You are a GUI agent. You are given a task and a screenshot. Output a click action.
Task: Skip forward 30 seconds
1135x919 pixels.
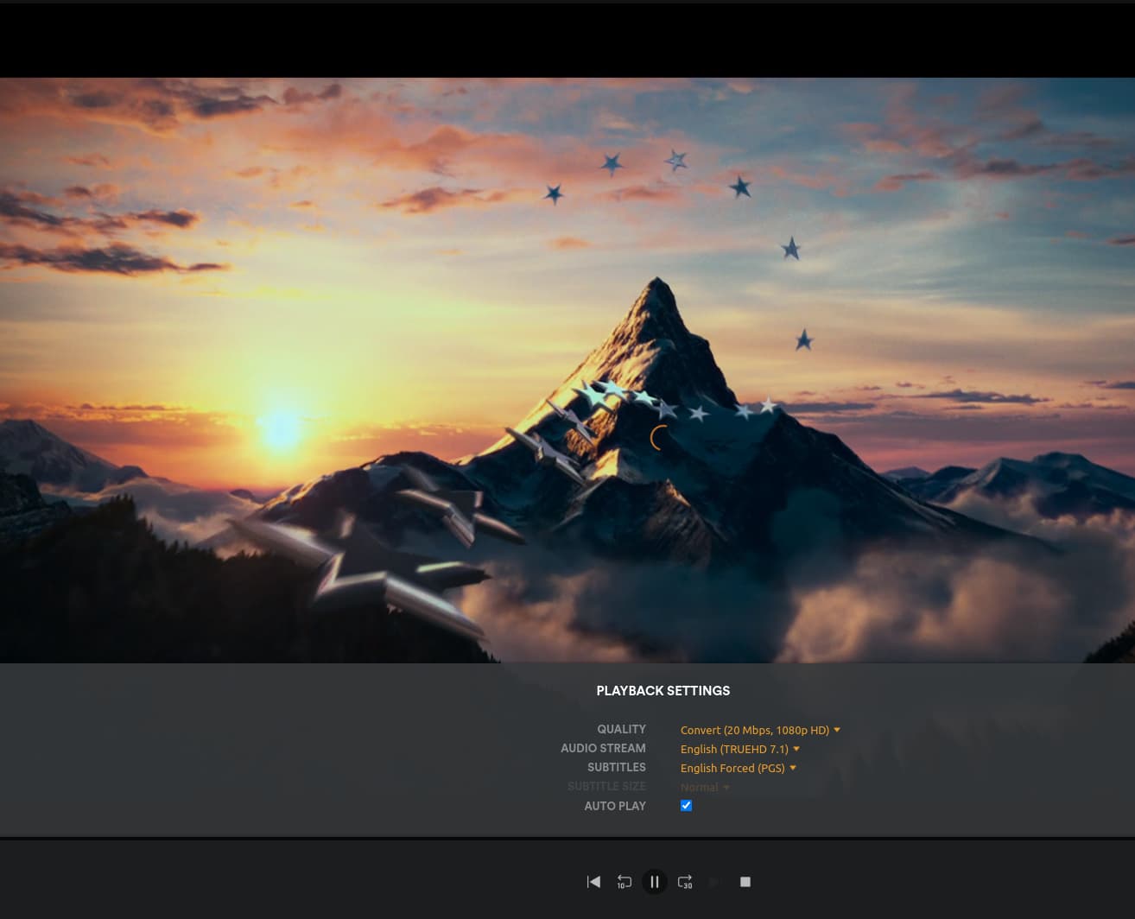click(685, 882)
